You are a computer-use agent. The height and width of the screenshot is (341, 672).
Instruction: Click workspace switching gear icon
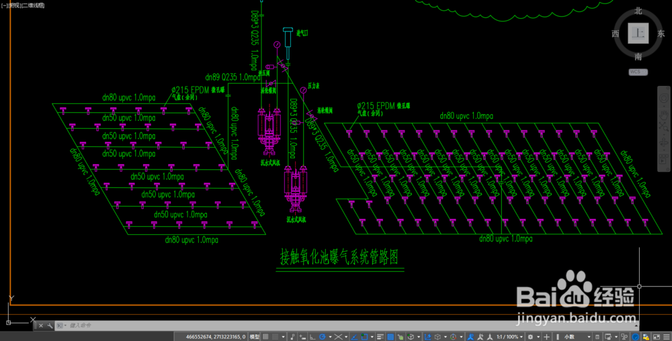pyautogui.click(x=530, y=337)
